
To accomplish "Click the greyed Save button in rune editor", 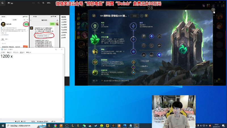I will (x=134, y=16).
